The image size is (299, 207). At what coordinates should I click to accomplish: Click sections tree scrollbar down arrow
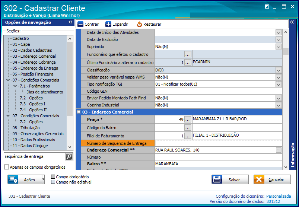click(70, 147)
